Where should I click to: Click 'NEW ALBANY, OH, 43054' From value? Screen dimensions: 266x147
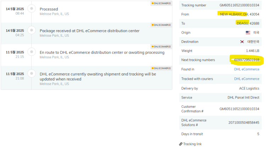239,14
